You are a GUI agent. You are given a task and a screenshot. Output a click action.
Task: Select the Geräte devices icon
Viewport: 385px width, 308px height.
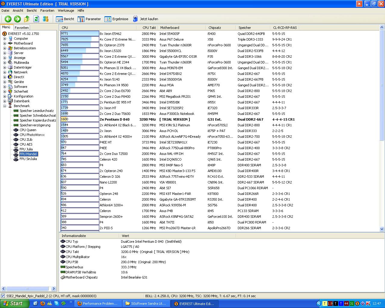click(x=10, y=82)
